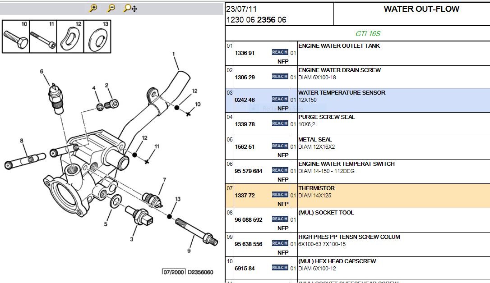This screenshot has height=283, width=490.
Task: Select socket screw thumbnail number 11
Action: pos(43,37)
